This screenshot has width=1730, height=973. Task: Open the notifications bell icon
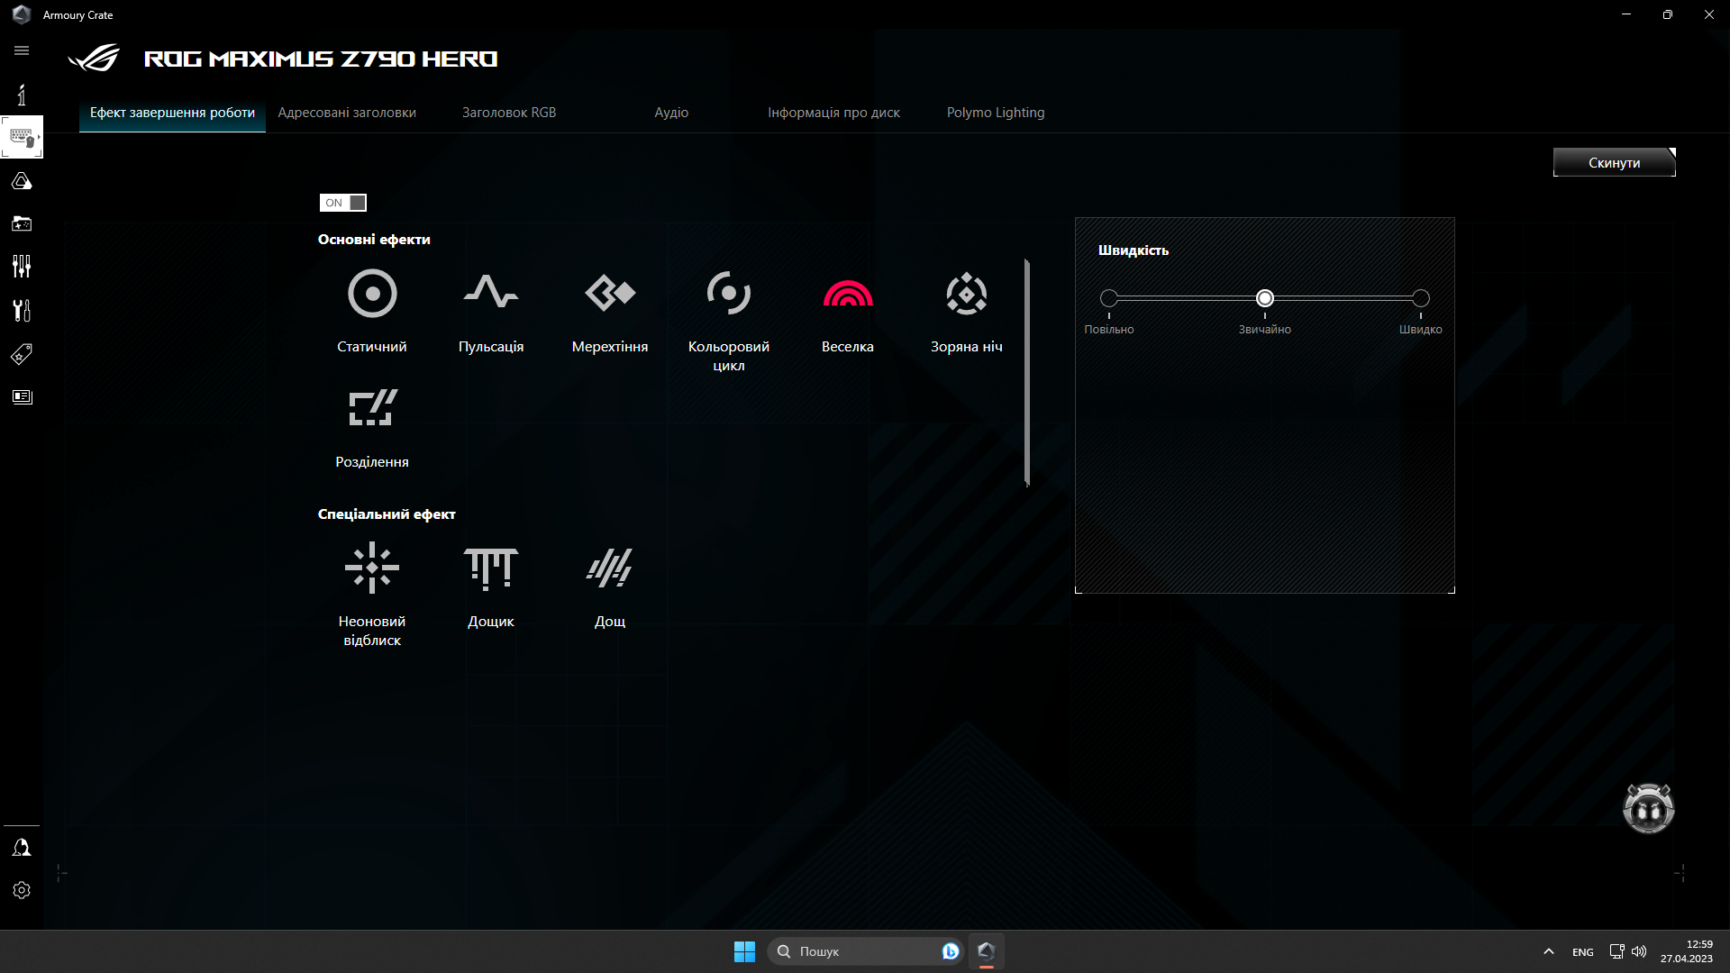(x=22, y=848)
